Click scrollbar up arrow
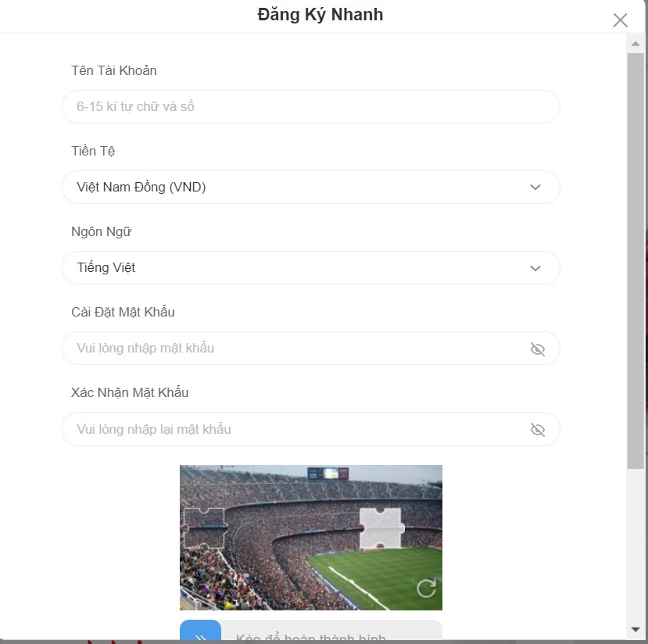Image resolution: width=648 pixels, height=644 pixels. pyautogui.click(x=635, y=44)
